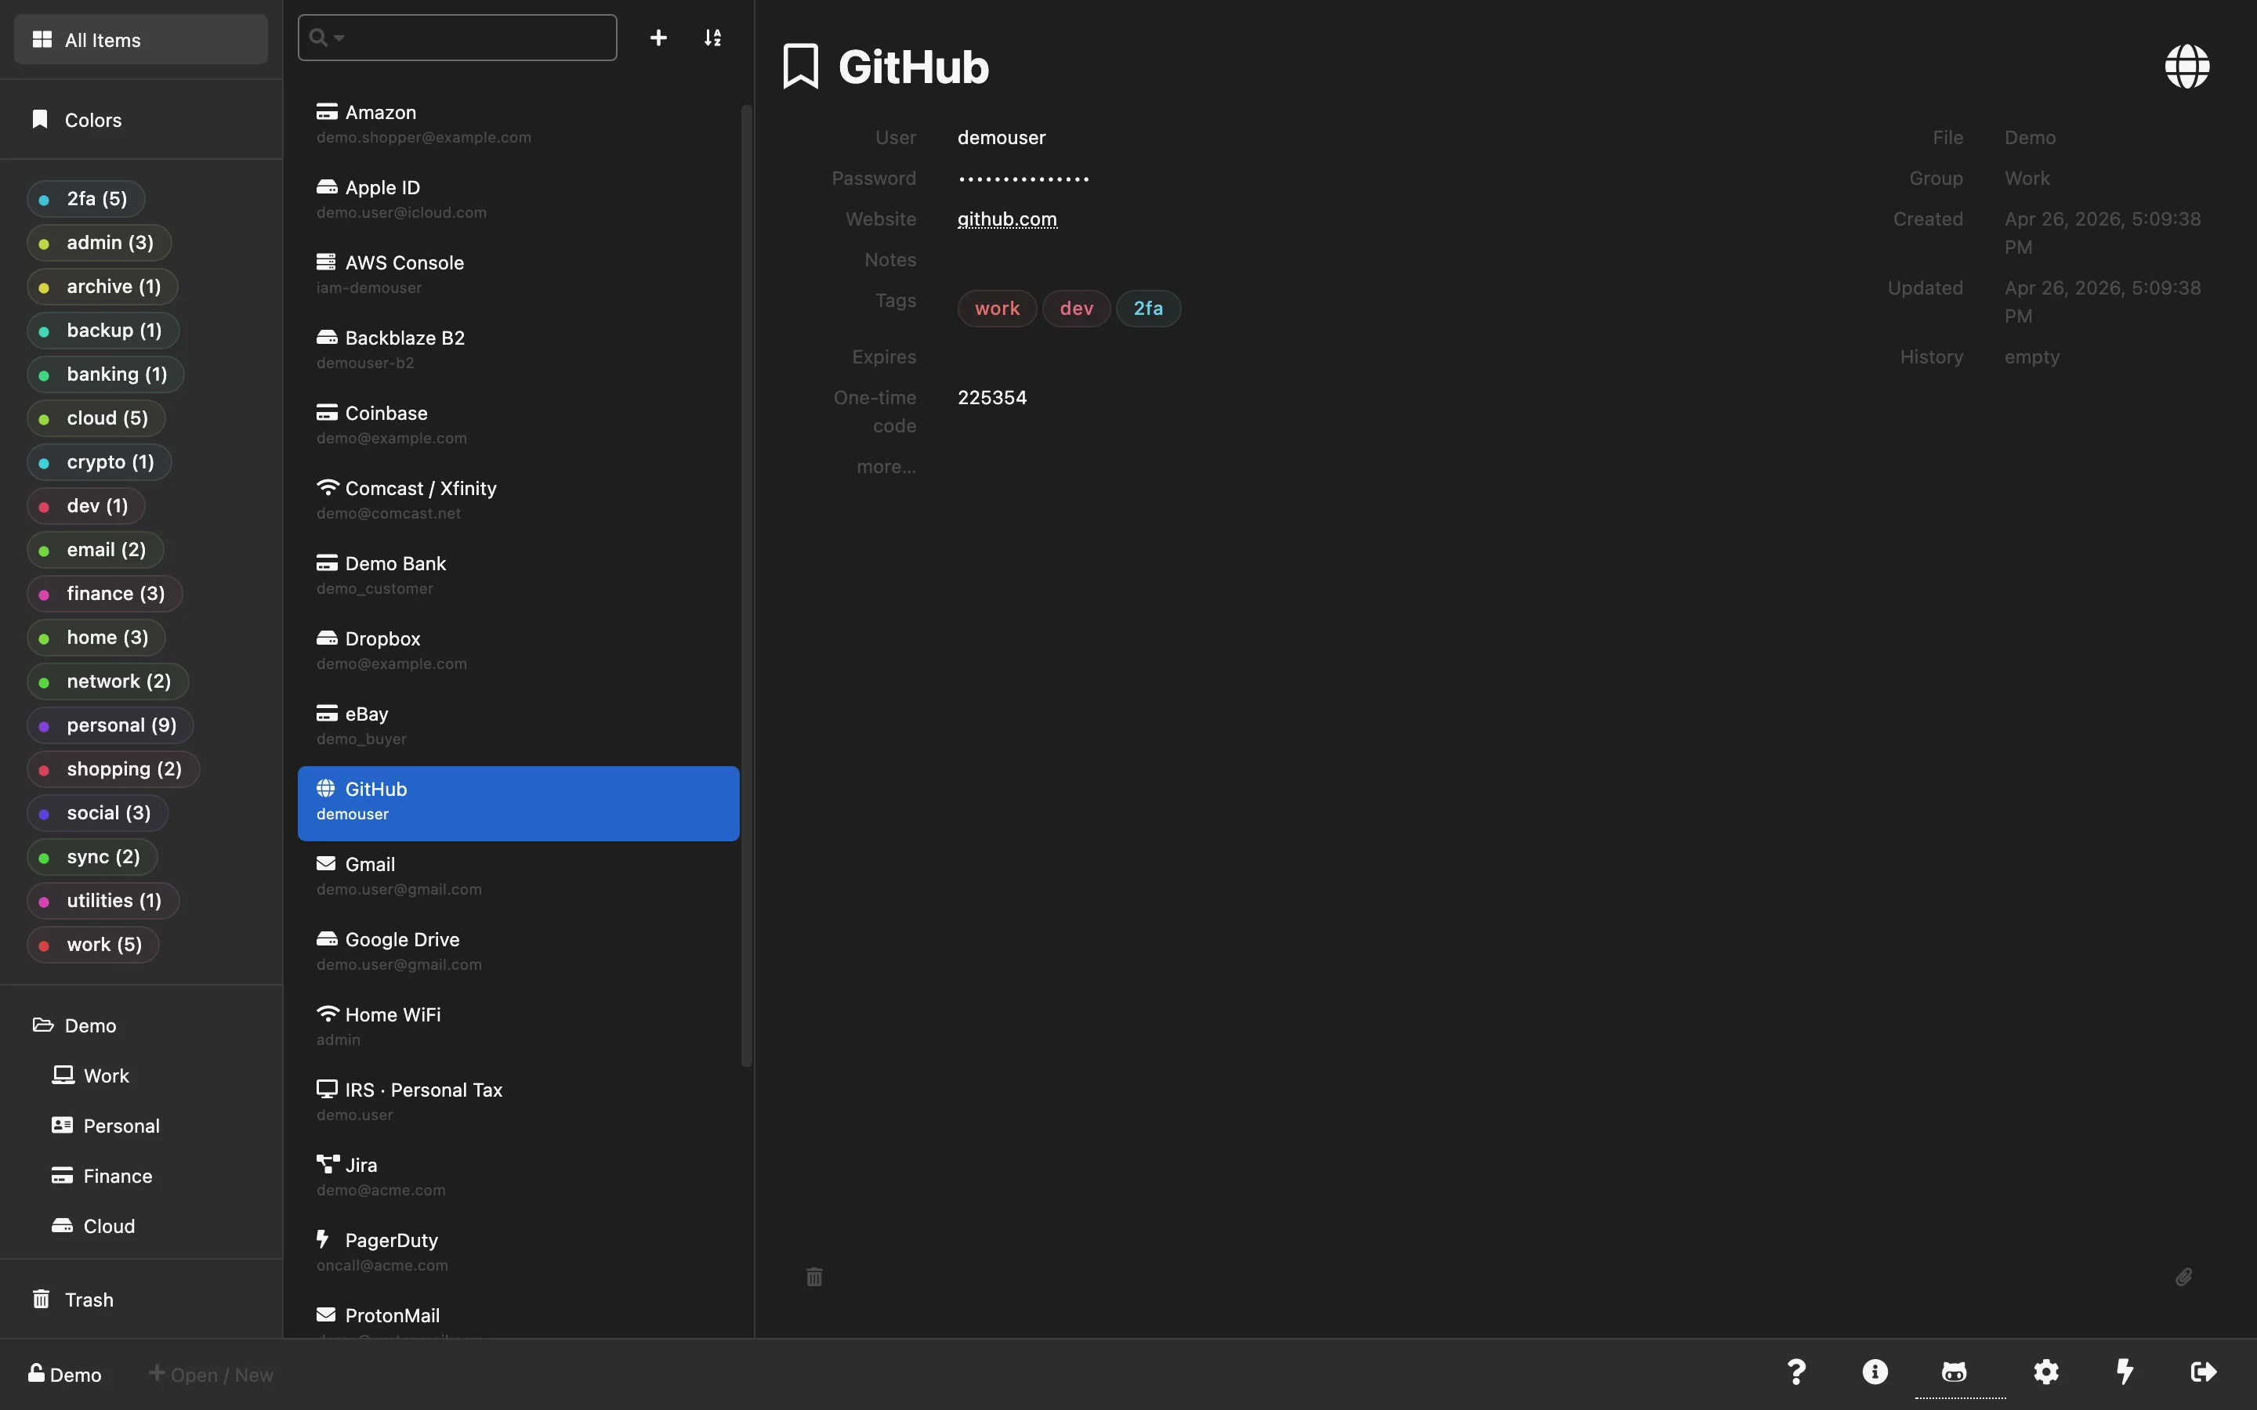Expand more fields in entry details
Image resolution: width=2257 pixels, height=1410 pixels.
coord(886,466)
